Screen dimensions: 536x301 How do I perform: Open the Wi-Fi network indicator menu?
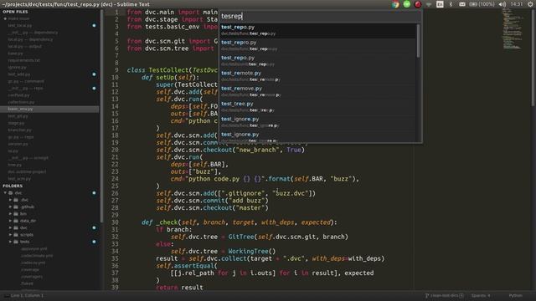pos(429,4)
